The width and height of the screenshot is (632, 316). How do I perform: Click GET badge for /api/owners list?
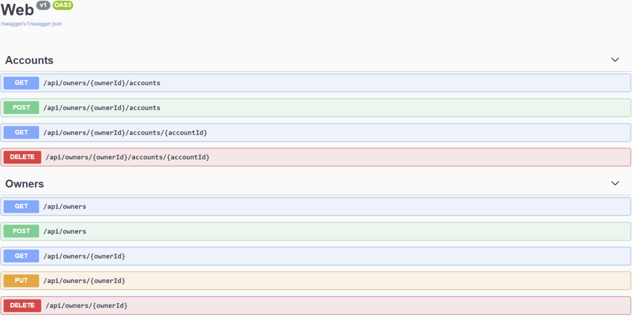coord(21,206)
